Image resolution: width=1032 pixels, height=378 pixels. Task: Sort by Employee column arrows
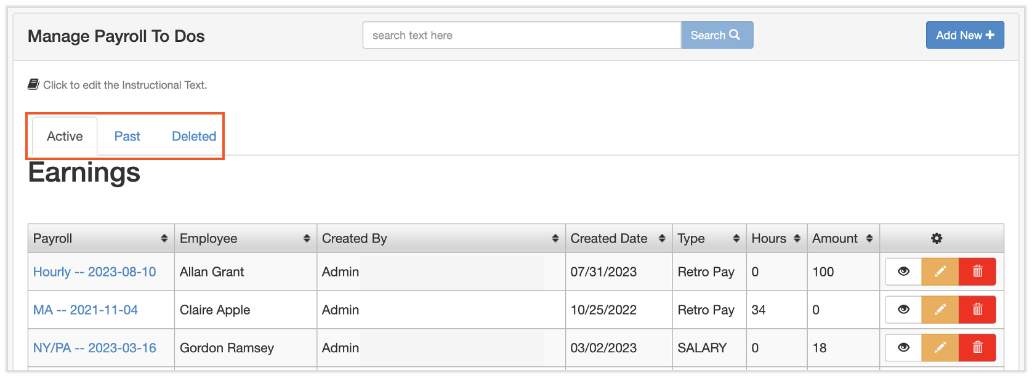point(307,238)
